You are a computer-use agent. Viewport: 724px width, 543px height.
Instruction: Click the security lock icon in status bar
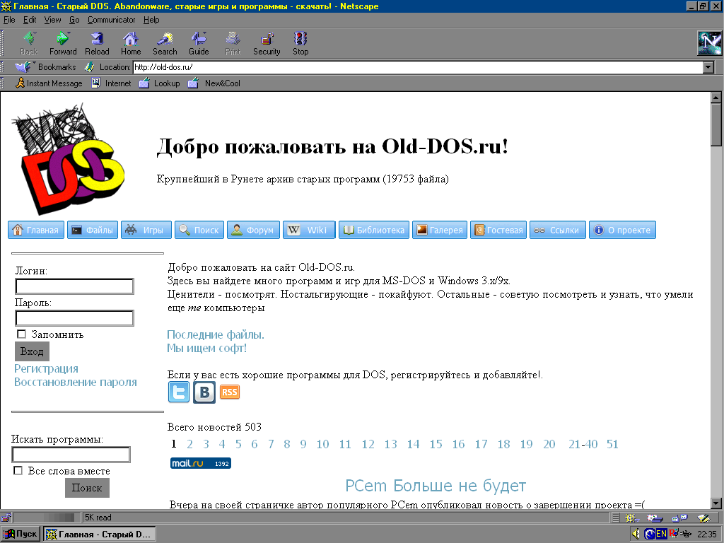point(6,517)
